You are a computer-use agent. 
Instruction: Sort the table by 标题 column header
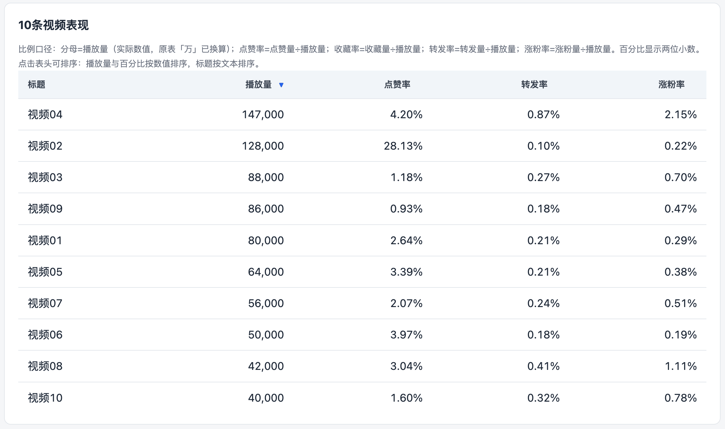(37, 84)
